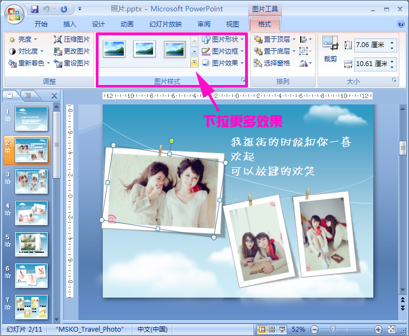Screen dimensions: 409x336
Task: Open the 亮度 brightness dropdown
Action: [23, 39]
